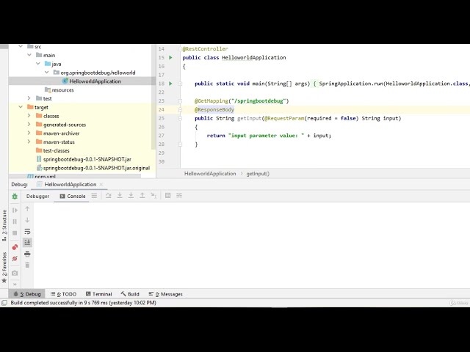This screenshot has height=352, width=470.
Task: Expand the maven-archiver folder
Action: tap(29, 133)
